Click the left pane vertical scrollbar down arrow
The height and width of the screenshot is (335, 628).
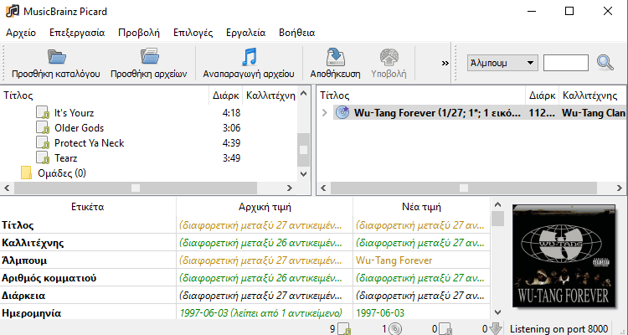tap(303, 174)
